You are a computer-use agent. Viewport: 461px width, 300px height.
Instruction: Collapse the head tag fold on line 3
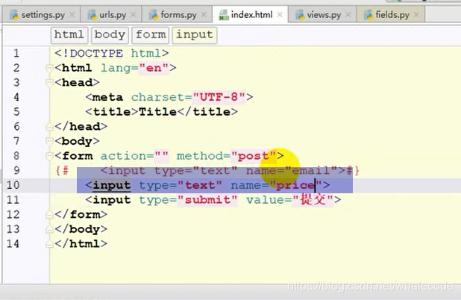click(49, 83)
